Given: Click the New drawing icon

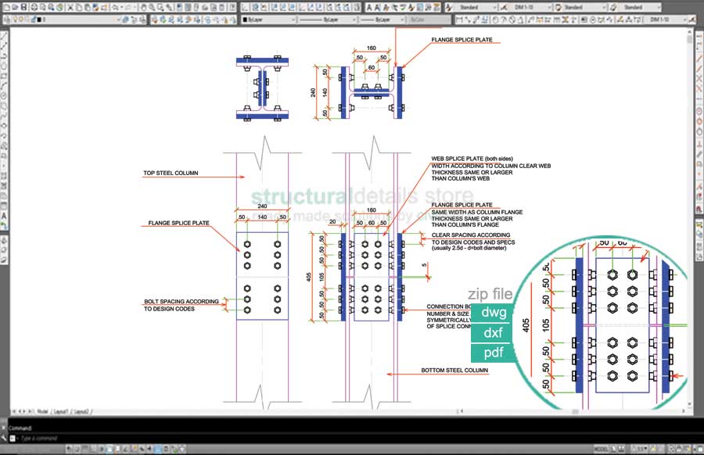Looking at the screenshot, I should coord(5,7).
